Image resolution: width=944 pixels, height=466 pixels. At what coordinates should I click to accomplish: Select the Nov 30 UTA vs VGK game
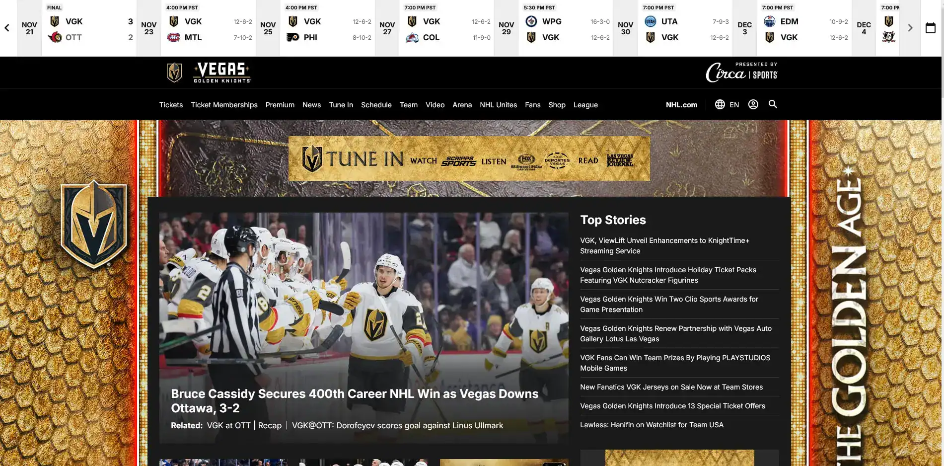pyautogui.click(x=685, y=28)
